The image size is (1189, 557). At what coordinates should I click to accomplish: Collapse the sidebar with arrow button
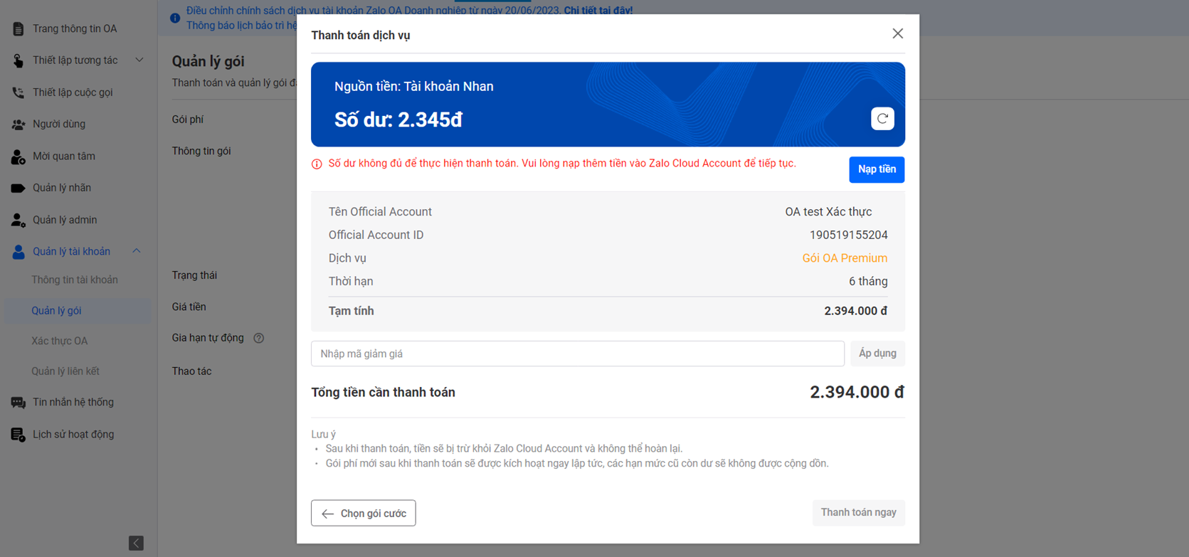point(136,543)
